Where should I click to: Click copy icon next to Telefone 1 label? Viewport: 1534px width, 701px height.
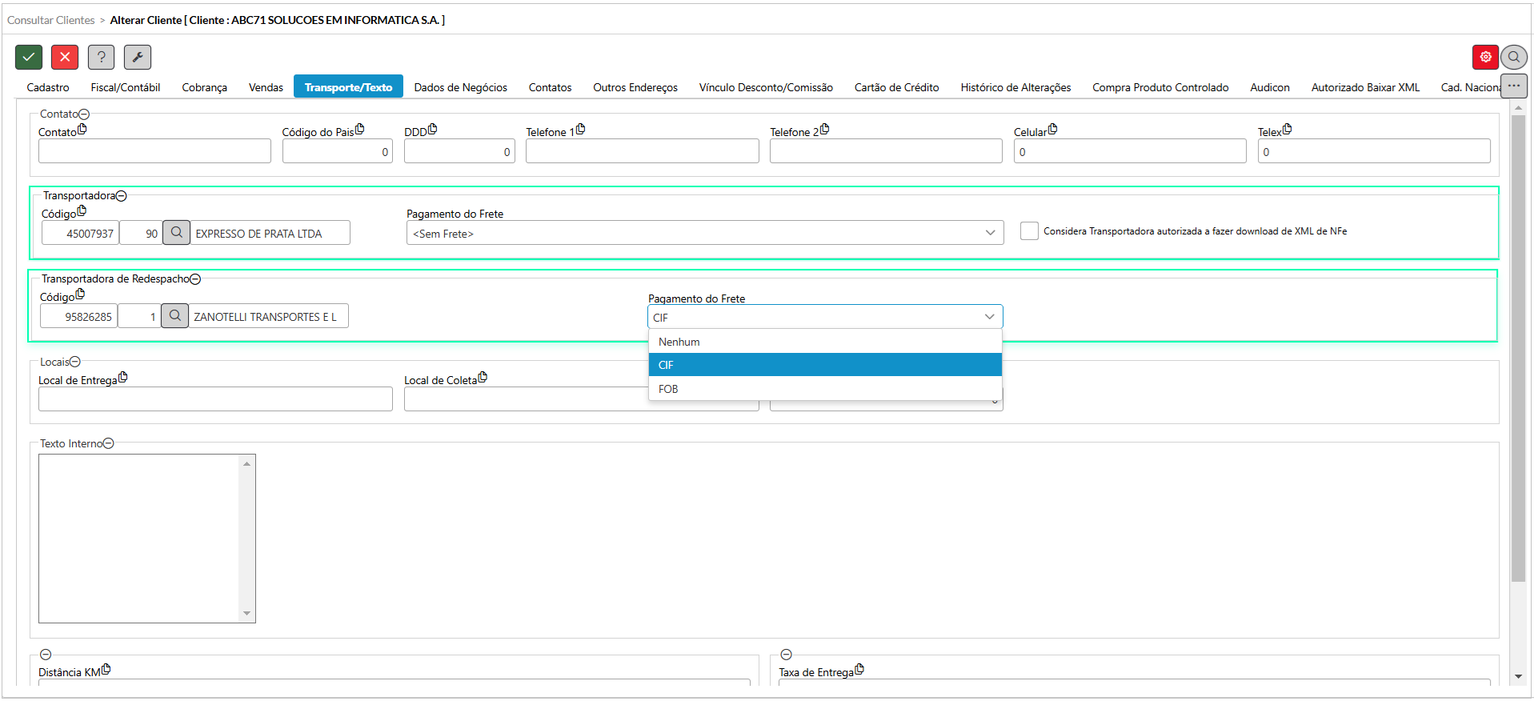click(580, 129)
